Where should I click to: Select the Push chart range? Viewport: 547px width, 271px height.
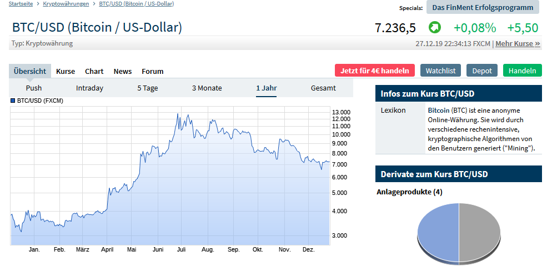click(34, 88)
